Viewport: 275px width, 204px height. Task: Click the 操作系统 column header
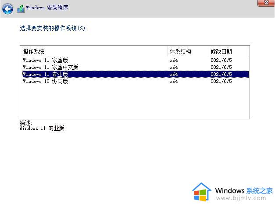tap(94, 51)
